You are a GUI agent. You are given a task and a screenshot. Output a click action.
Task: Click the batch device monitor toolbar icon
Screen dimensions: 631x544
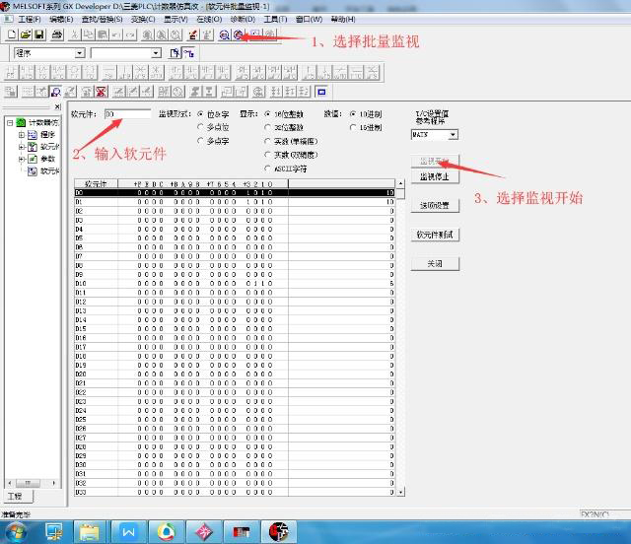click(238, 34)
